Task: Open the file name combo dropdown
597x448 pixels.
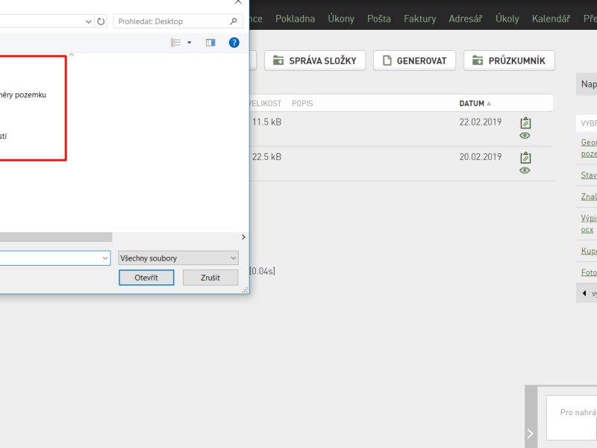Action: pos(105,258)
